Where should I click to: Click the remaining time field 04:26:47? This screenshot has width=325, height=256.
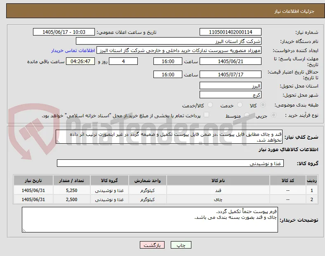pyautogui.click(x=80, y=62)
